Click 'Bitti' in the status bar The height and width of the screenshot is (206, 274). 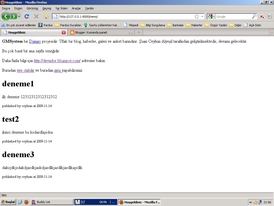click(x=4, y=195)
